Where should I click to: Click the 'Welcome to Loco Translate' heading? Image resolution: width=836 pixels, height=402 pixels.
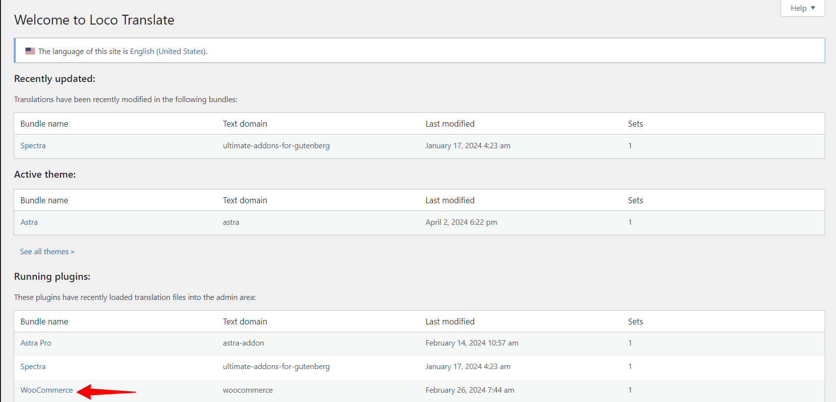[x=94, y=20]
